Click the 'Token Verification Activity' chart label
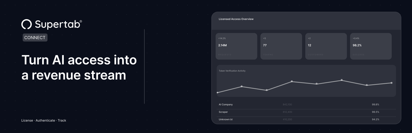Viewport: 412px width, 133px height. click(232, 71)
